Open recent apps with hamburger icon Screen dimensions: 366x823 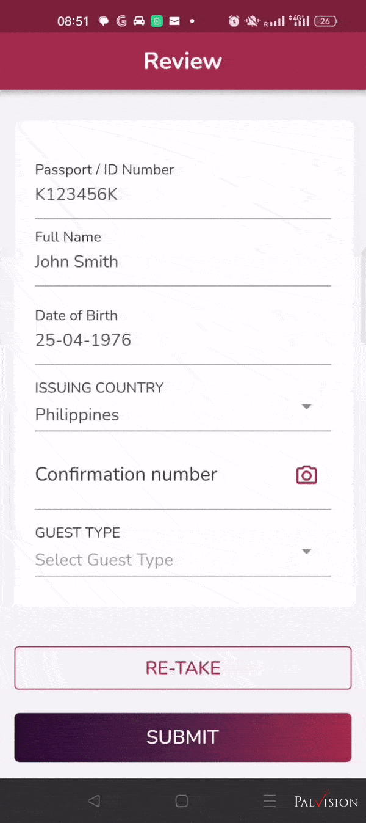click(x=270, y=801)
